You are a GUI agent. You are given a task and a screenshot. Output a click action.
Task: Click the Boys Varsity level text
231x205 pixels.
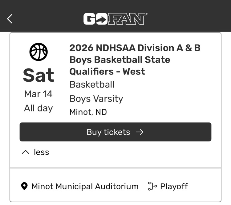[x=96, y=99]
